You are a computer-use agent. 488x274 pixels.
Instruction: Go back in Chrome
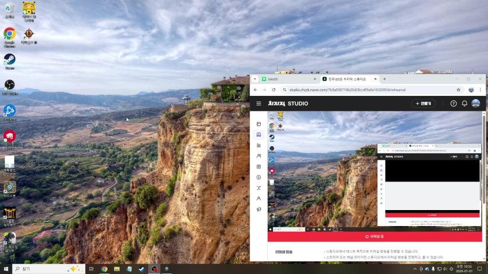click(x=256, y=90)
